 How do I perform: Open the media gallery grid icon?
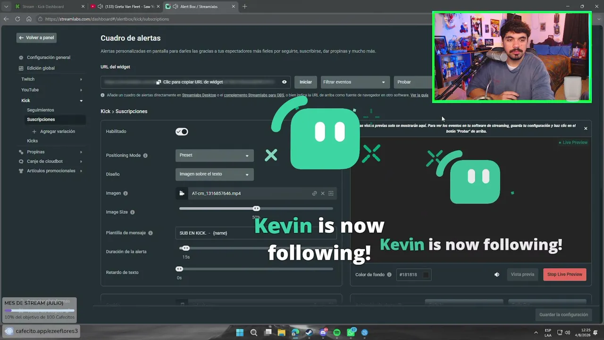tap(331, 193)
